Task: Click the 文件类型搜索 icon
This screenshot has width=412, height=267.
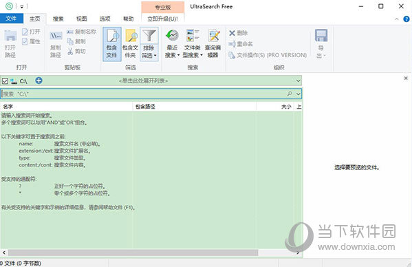Action: pos(193,35)
